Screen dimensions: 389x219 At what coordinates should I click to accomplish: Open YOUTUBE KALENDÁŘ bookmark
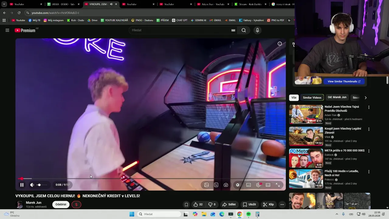click(114, 20)
